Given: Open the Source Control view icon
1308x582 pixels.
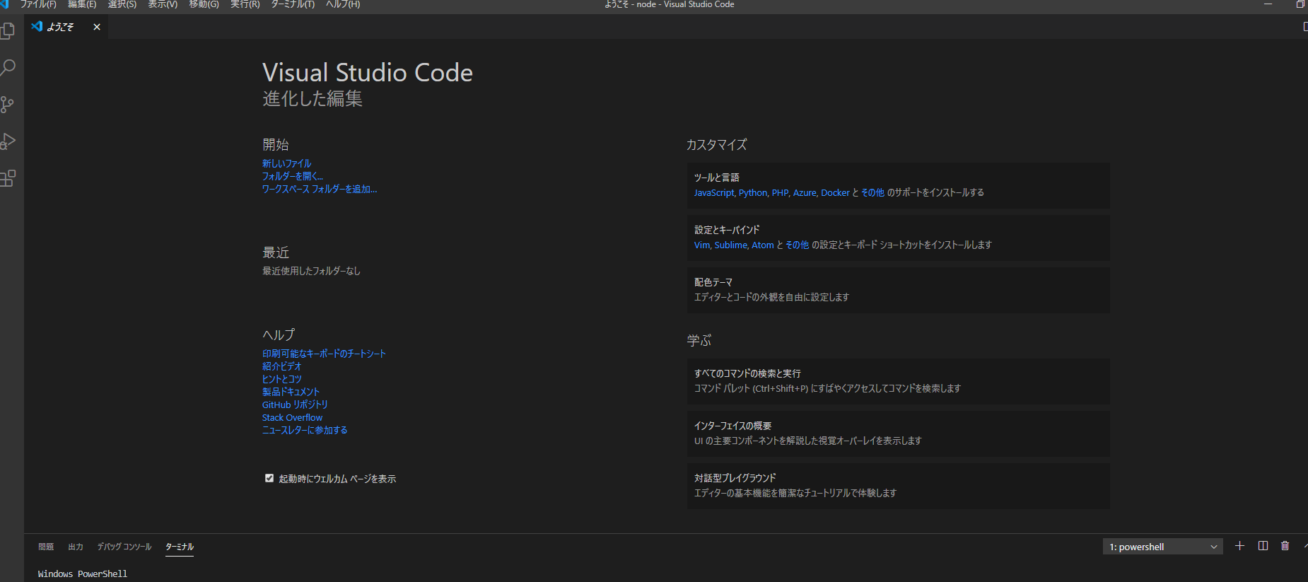Looking at the screenshot, I should [8, 105].
